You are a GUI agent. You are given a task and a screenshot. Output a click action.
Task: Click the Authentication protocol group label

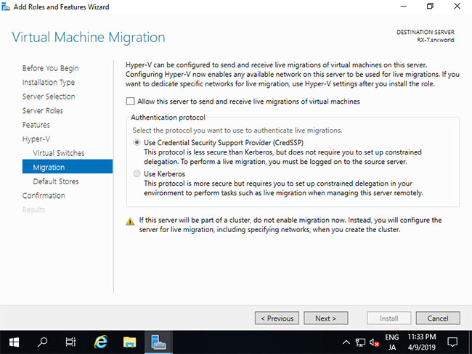(x=168, y=118)
